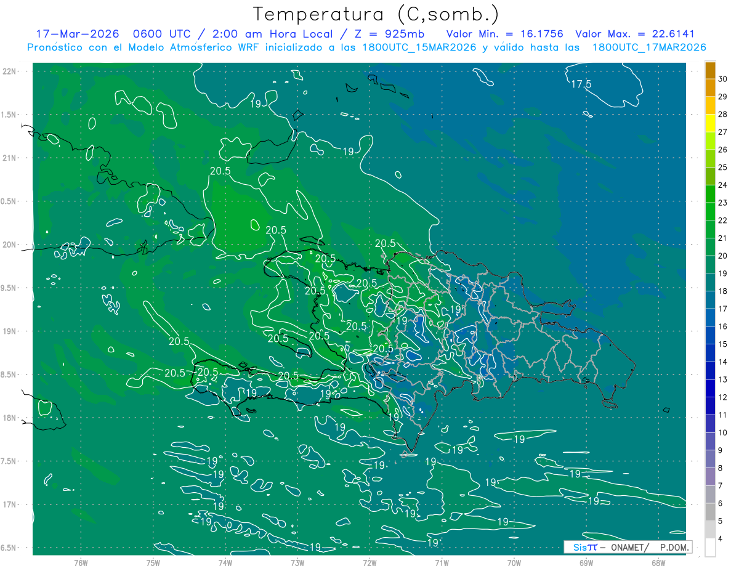Click the '20N' latitude axis label

[10, 245]
